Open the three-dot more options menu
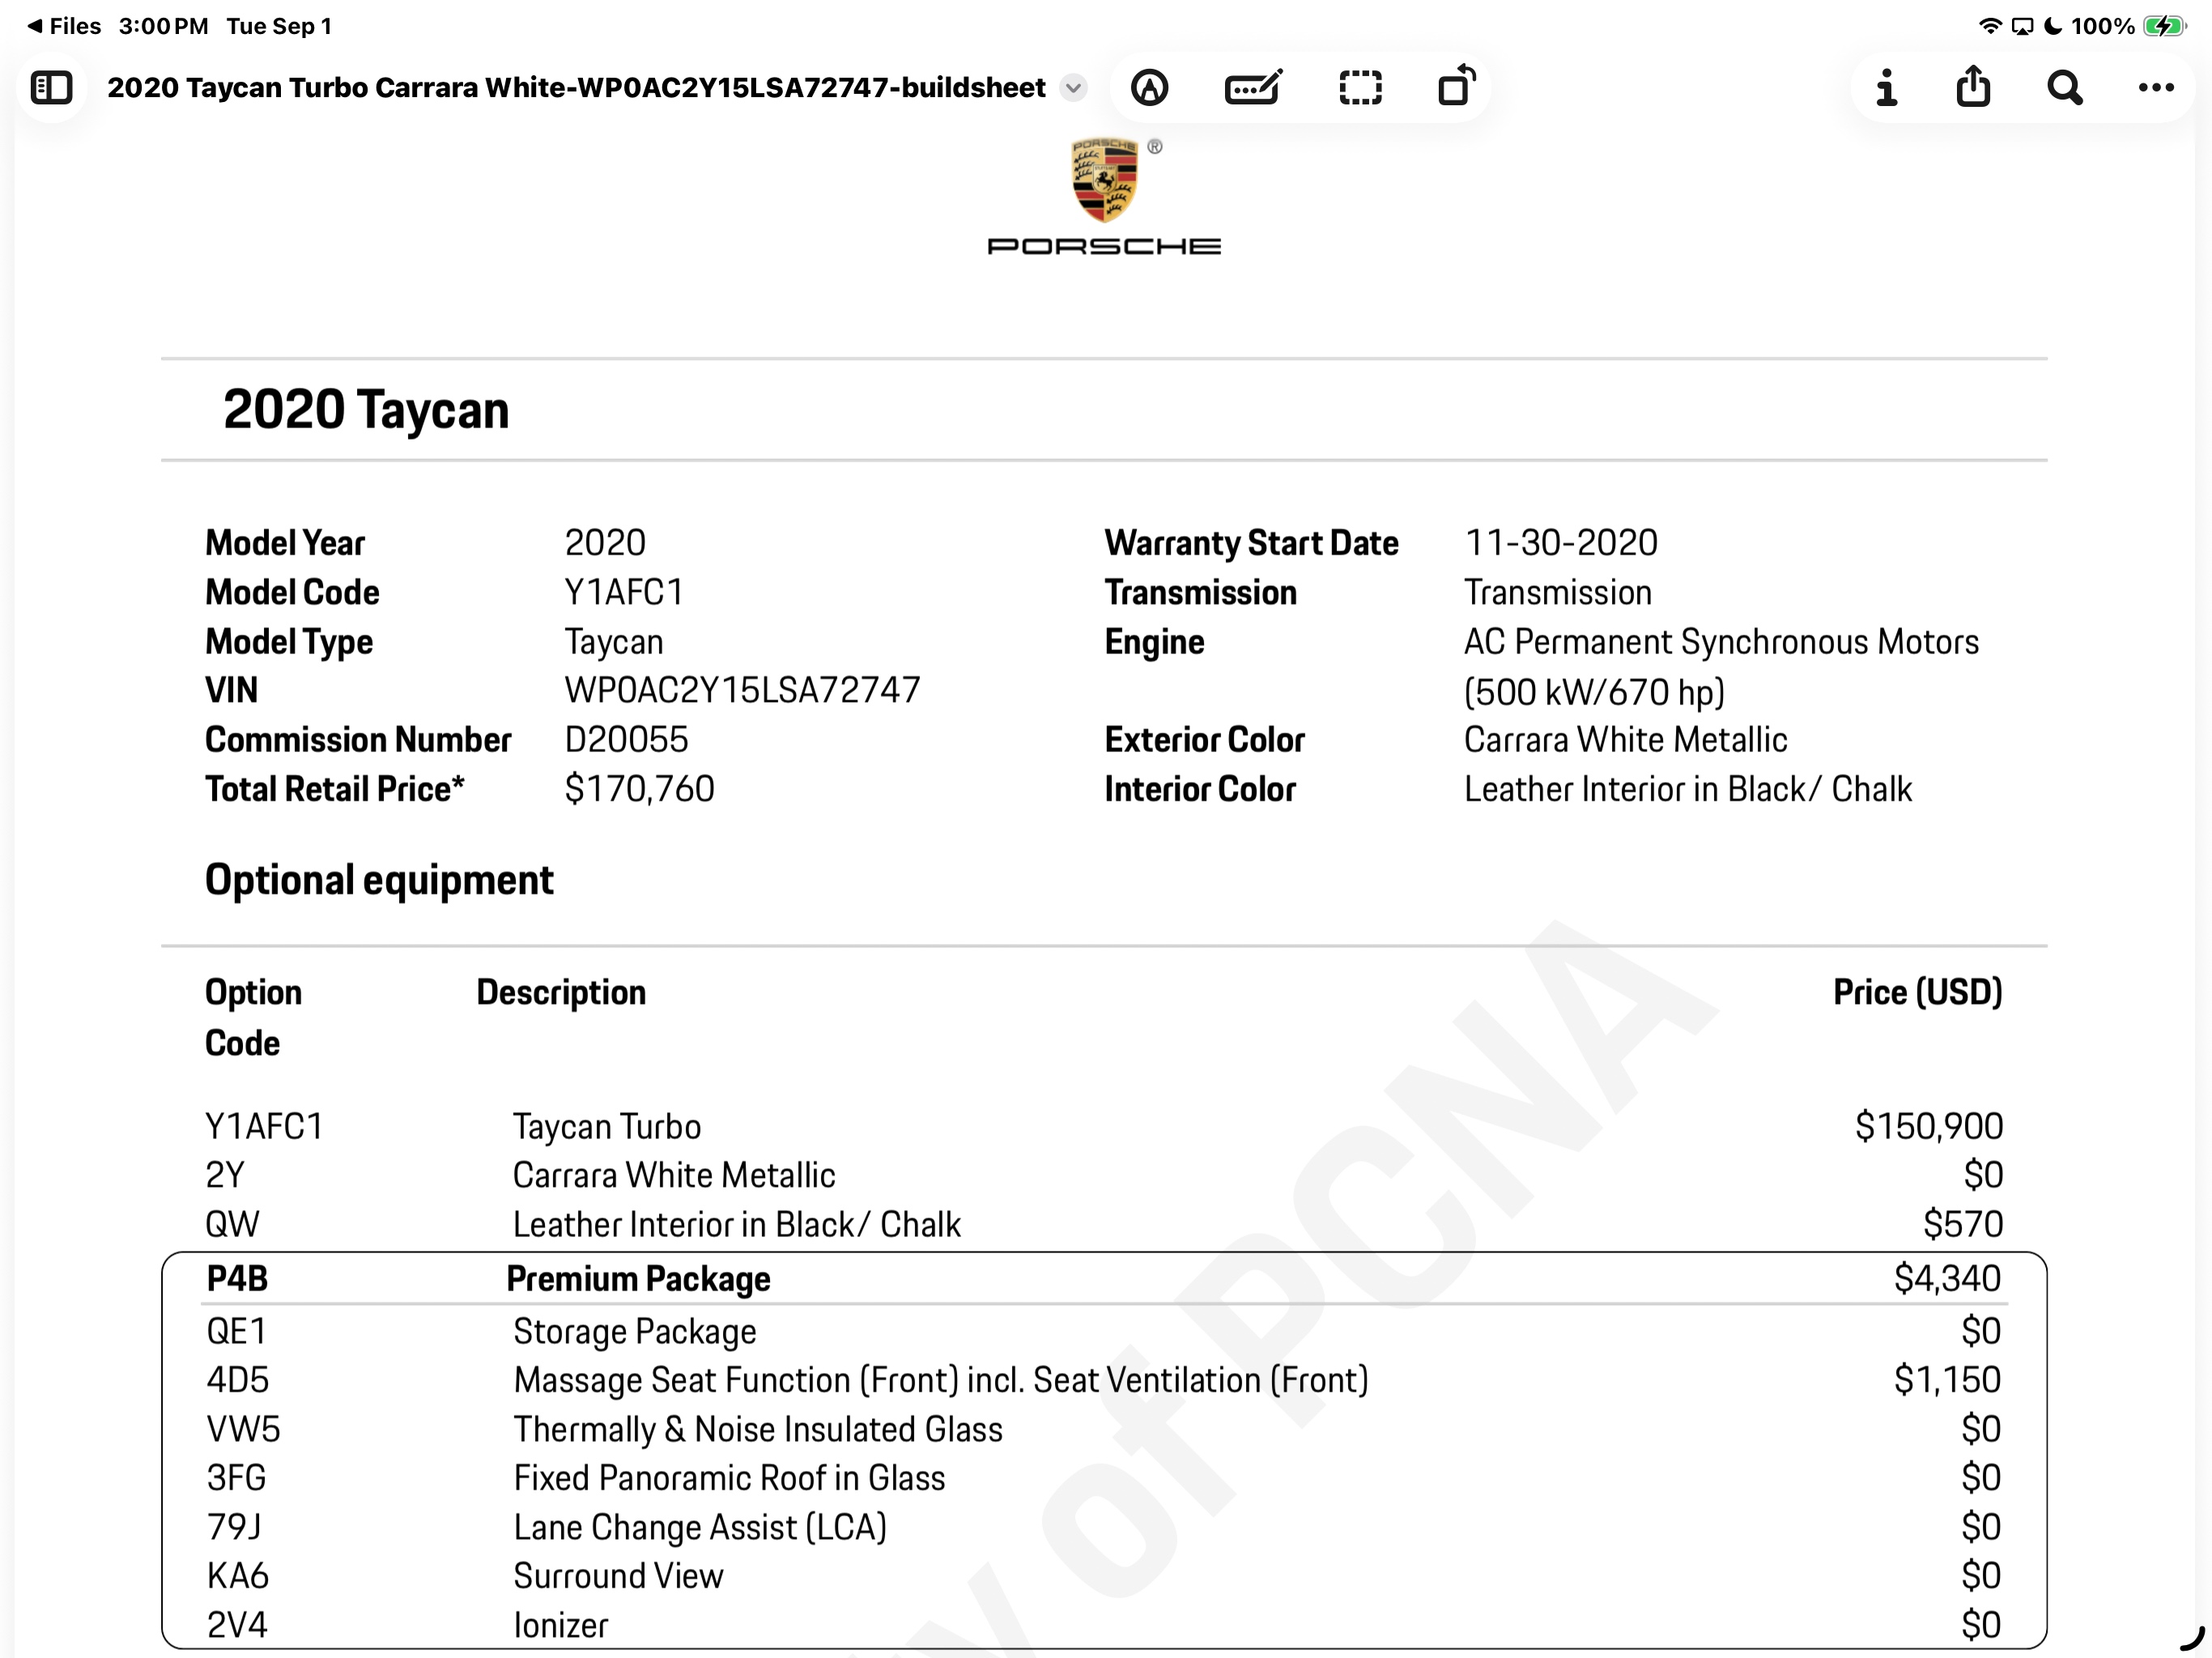2212x1658 pixels. pyautogui.click(x=2156, y=88)
